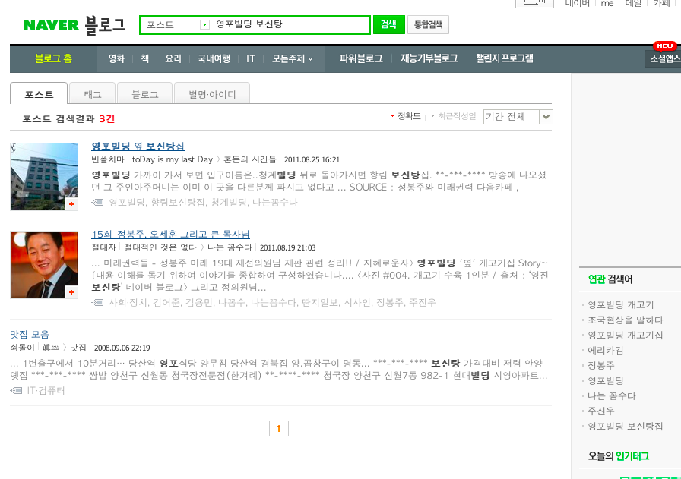
Task: Select the 포스트 tab
Action: (x=39, y=93)
